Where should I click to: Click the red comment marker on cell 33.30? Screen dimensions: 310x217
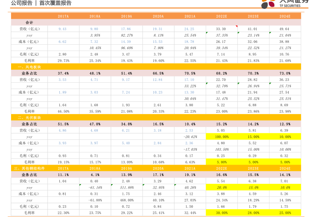pyautogui.click(x=236, y=27)
